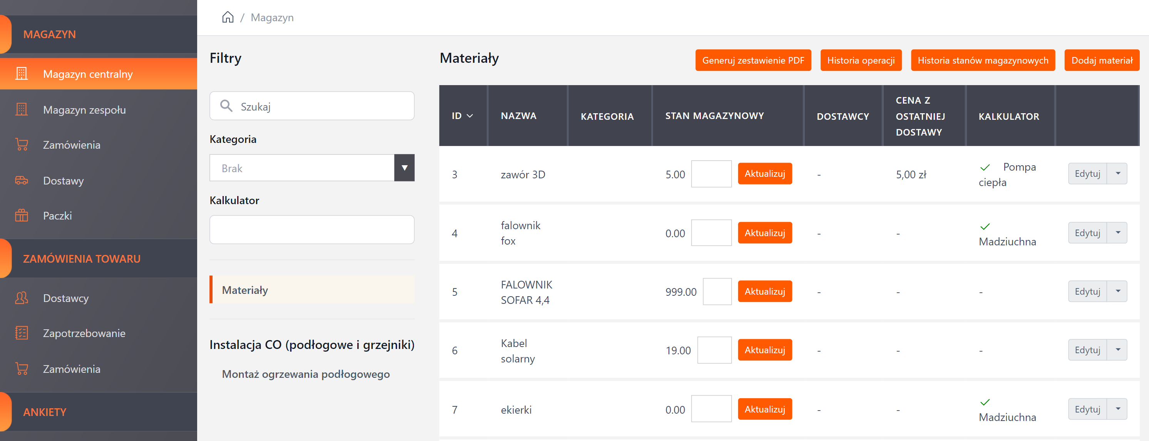Open Zamówienia under the Magazyn section
Screen dimensions: 1149x441
71,145
